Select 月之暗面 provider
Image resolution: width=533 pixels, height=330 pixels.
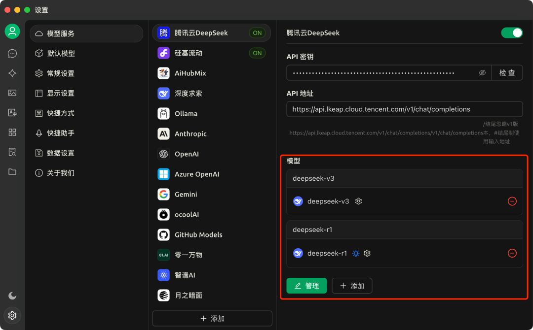point(211,296)
